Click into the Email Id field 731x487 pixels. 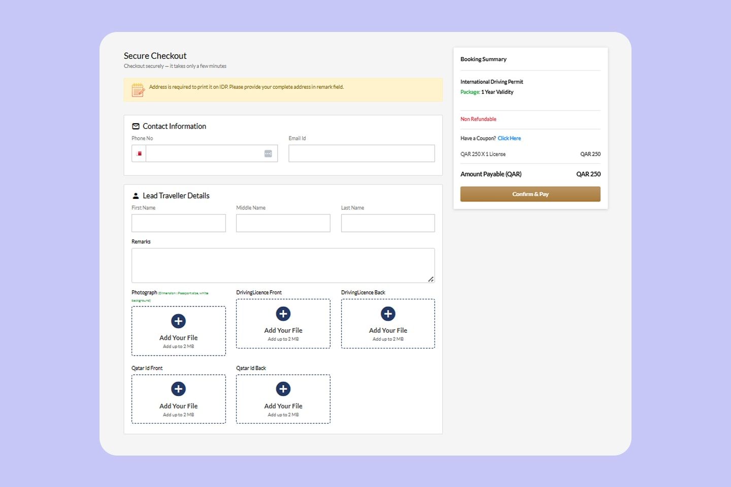click(361, 154)
